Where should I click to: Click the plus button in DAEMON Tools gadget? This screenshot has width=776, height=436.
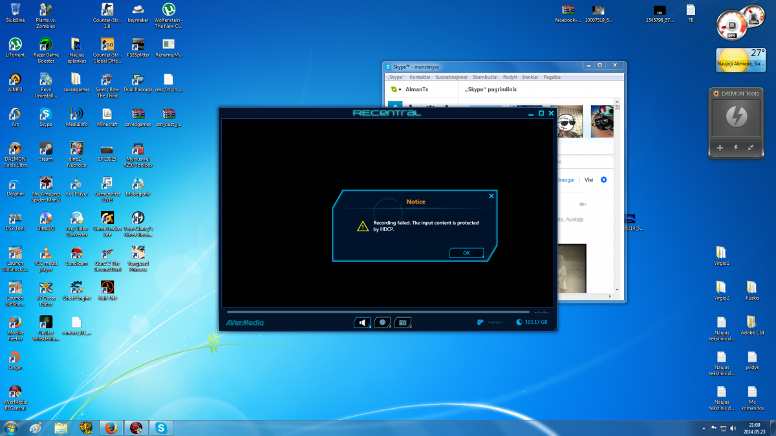(x=720, y=148)
